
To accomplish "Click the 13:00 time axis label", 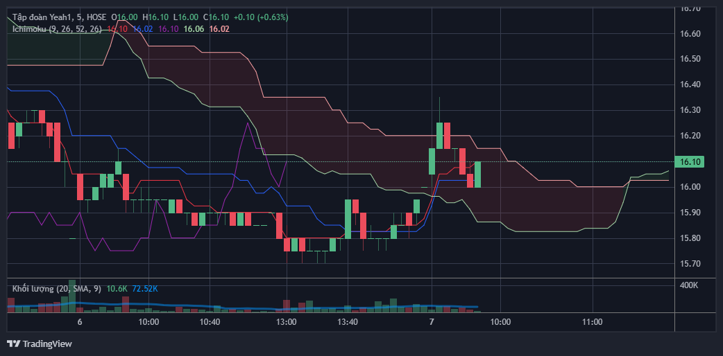I will [287, 322].
